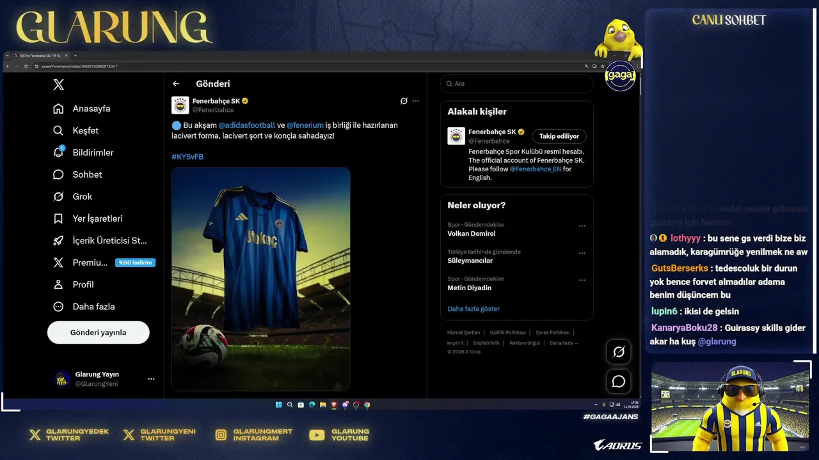Open Metin Diyadin trend
The width and height of the screenshot is (819, 460).
(469, 287)
